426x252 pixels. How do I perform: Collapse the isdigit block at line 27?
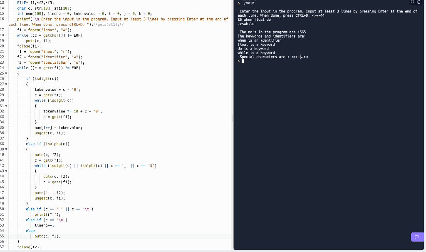click(x=5, y=84)
